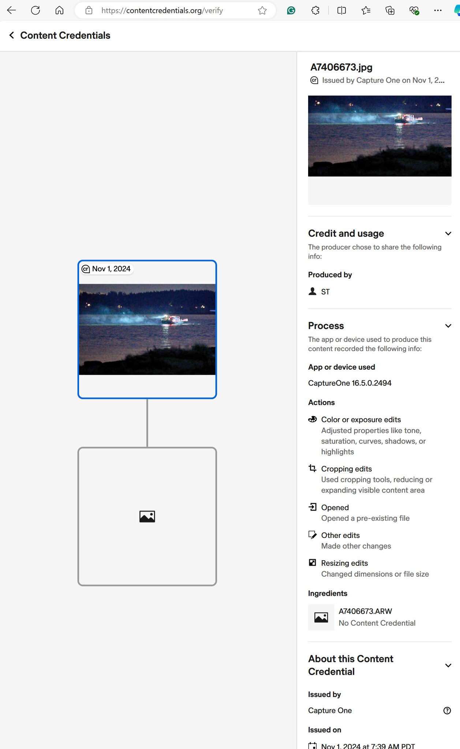The height and width of the screenshot is (749, 460).
Task: Click Cropping edits label
Action: coord(346,469)
